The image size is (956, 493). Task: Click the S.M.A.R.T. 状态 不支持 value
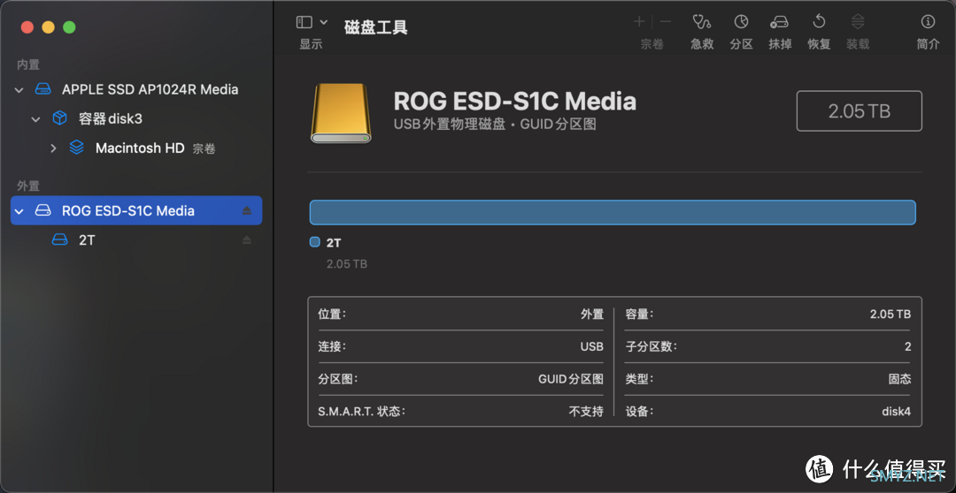(x=586, y=412)
